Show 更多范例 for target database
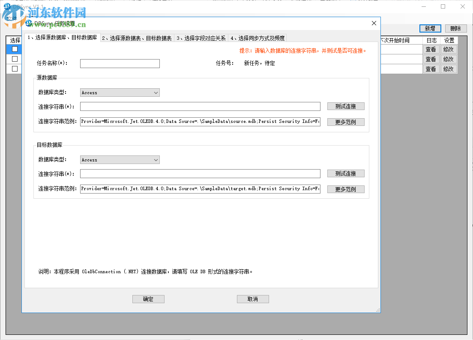 346,189
